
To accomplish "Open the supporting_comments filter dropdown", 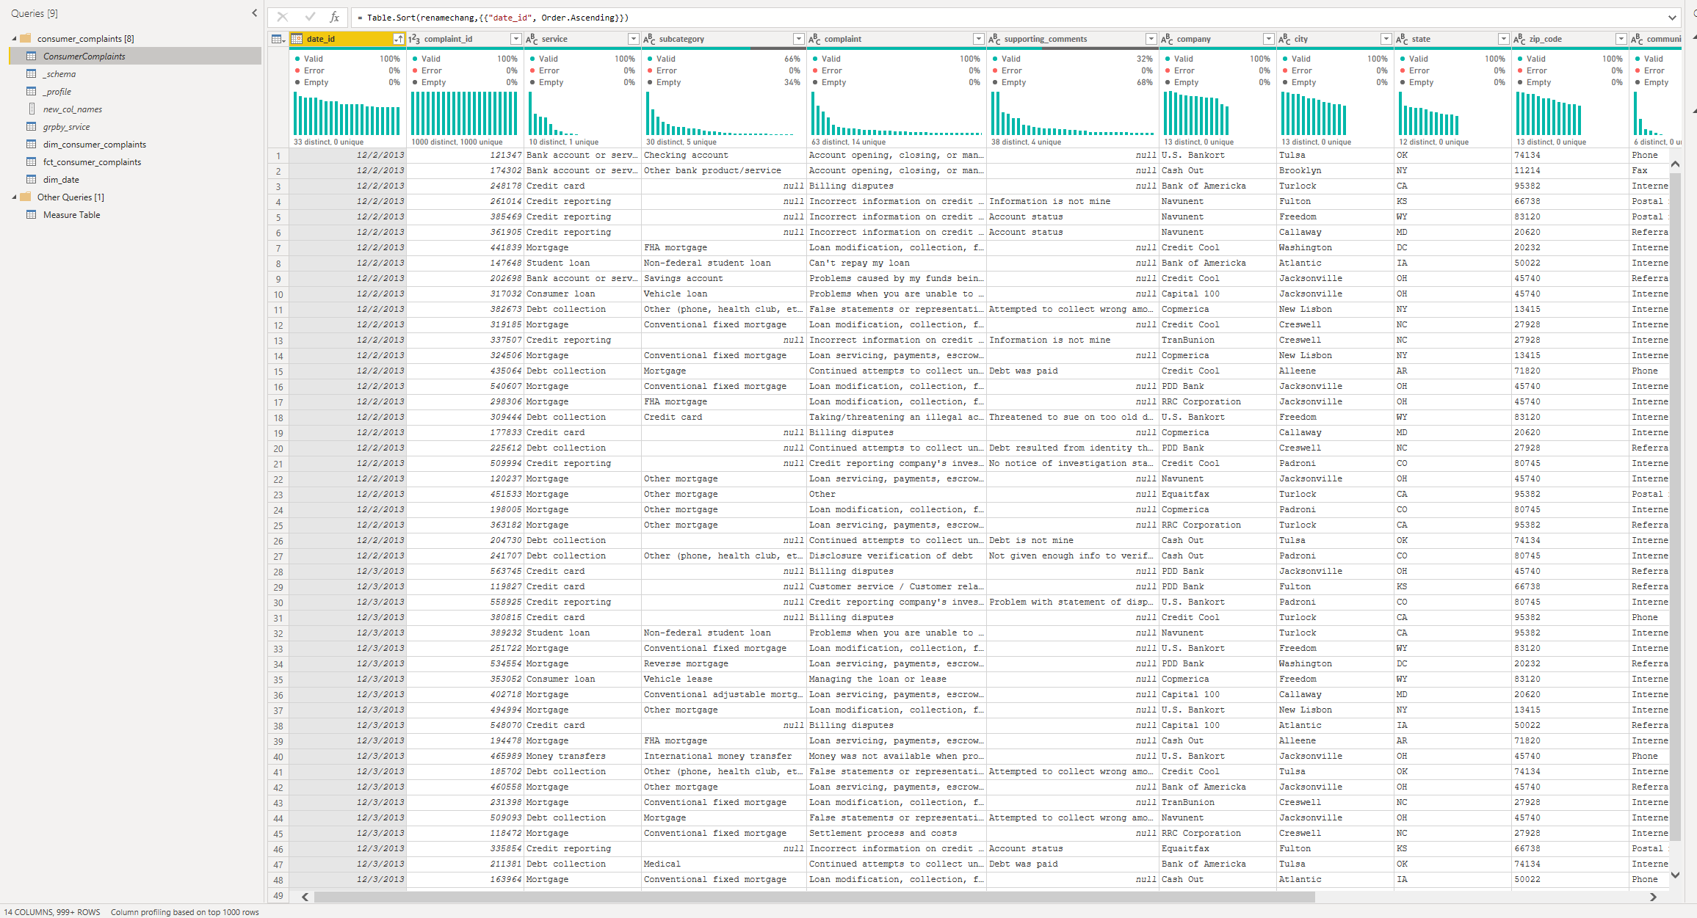I will tap(1151, 39).
